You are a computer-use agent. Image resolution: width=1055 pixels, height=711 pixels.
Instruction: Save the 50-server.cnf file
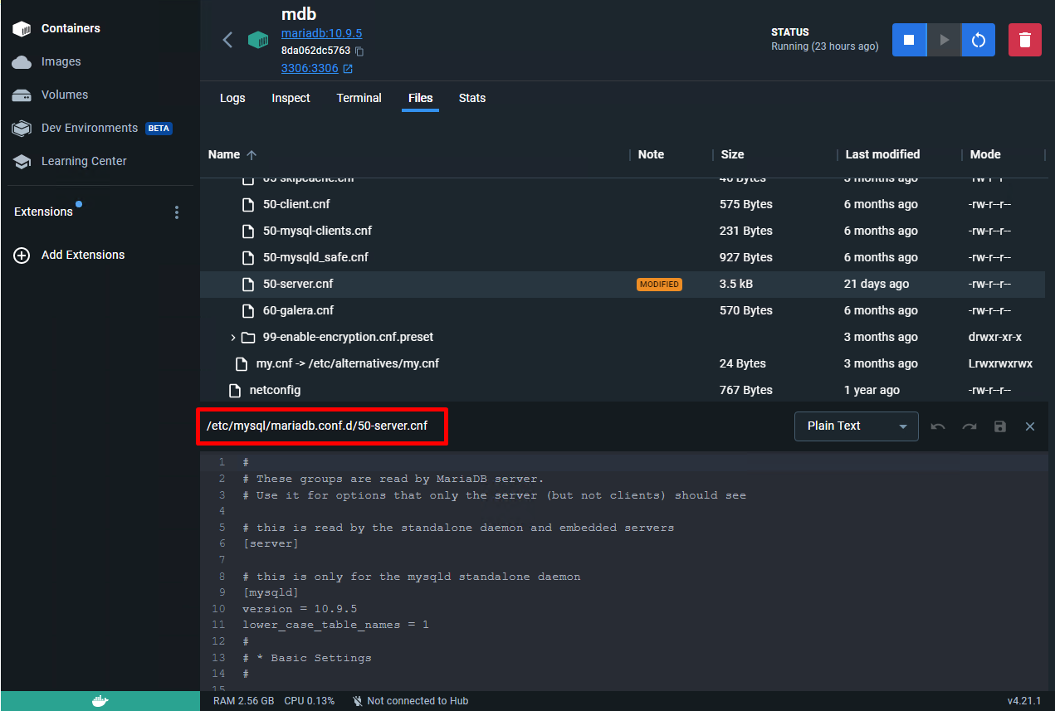1000,426
